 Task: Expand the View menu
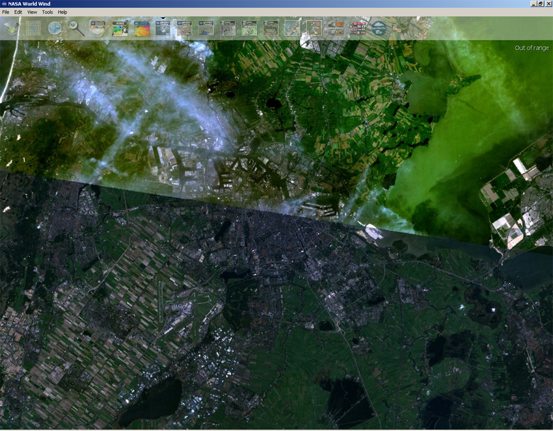coord(32,12)
